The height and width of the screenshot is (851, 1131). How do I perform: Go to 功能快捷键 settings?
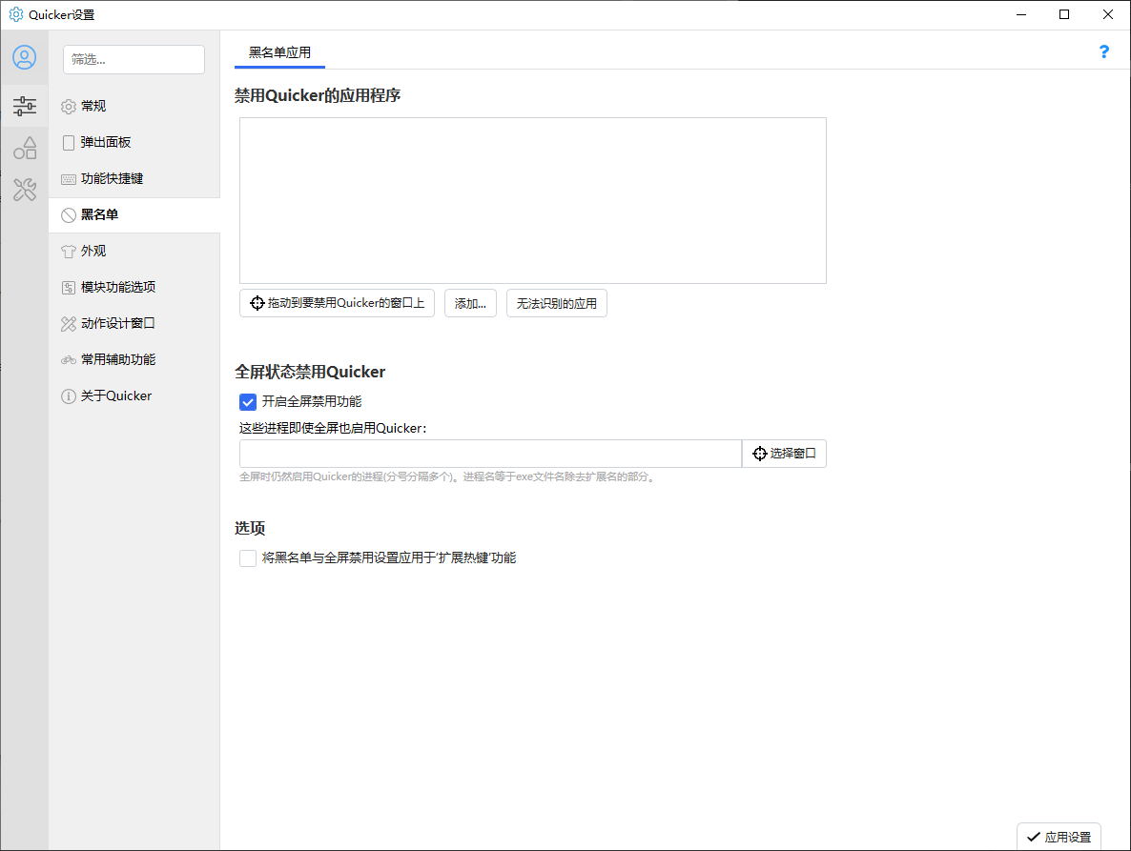click(134, 179)
